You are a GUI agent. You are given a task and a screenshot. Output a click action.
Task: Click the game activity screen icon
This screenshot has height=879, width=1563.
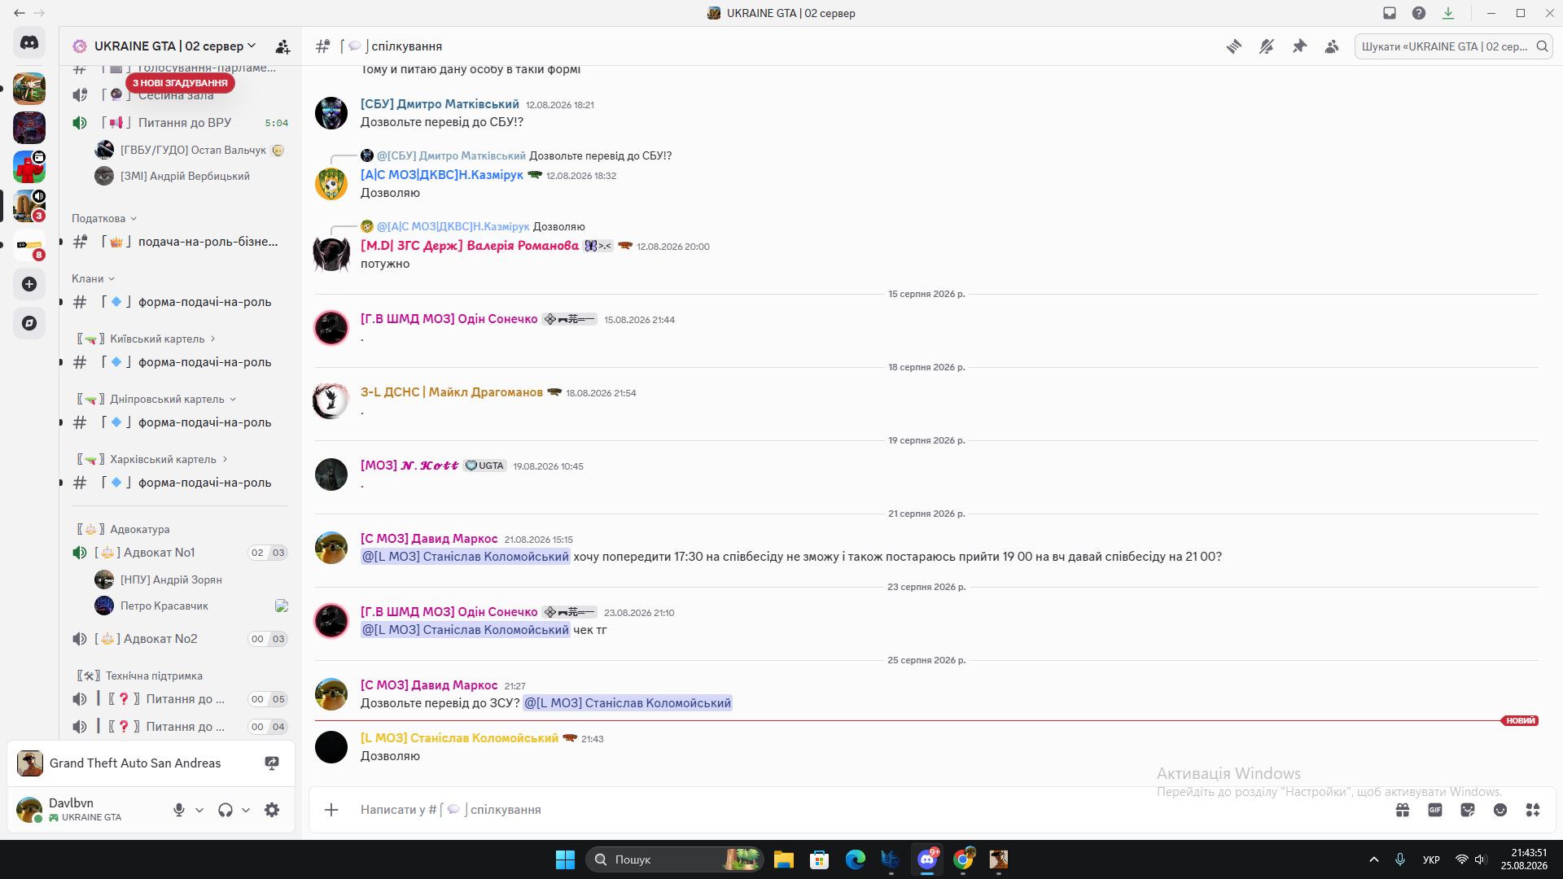coord(272,763)
